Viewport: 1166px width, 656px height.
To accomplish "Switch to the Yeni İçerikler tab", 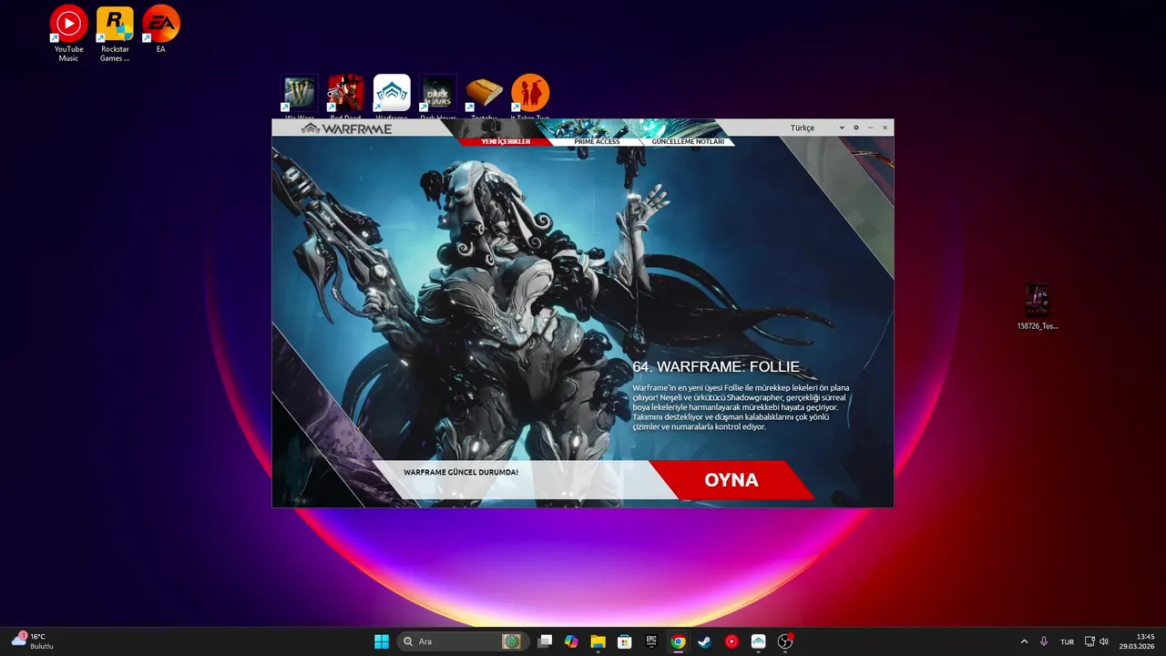I will click(x=506, y=141).
